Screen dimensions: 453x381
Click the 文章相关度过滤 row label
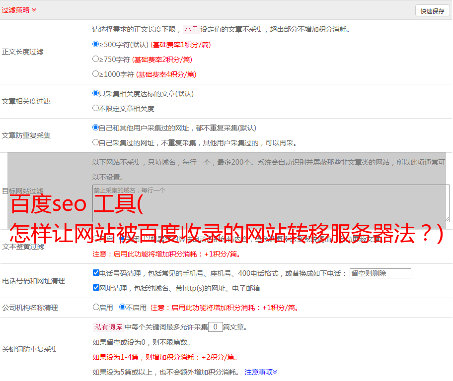pyautogui.click(x=26, y=101)
